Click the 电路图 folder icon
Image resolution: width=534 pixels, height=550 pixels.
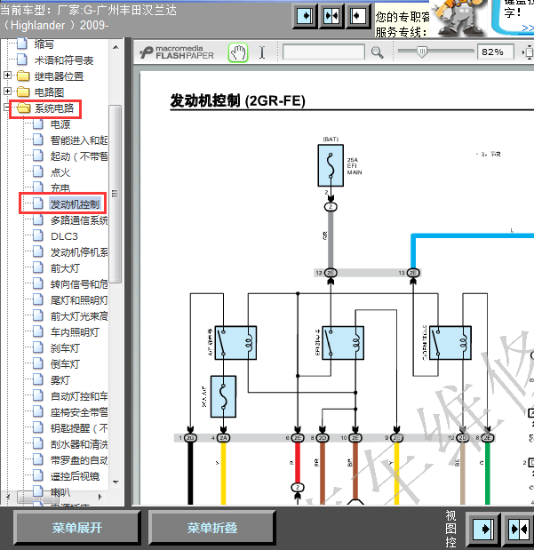(23, 92)
